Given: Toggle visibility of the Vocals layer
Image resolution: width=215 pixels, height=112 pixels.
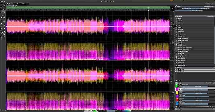Looking at the screenshot, I should tap(179, 88).
